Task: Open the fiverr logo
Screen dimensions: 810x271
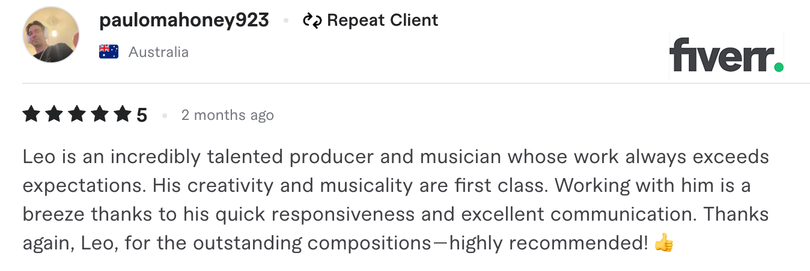Action: pos(726,55)
